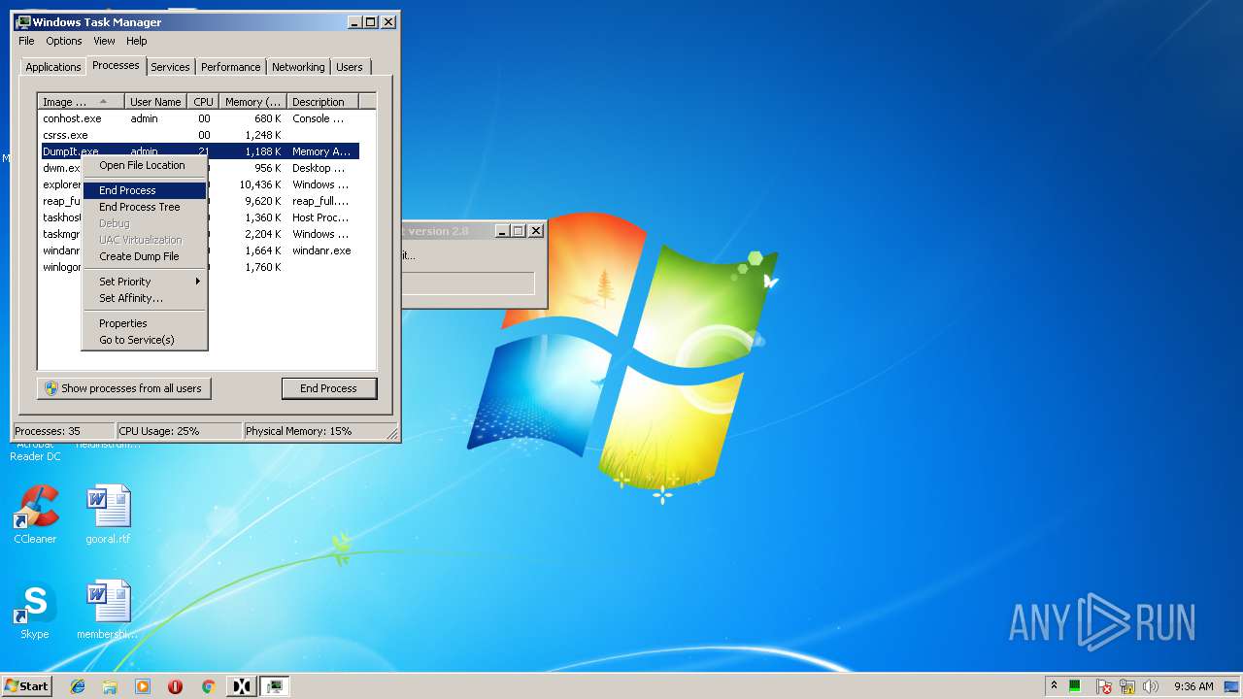Sort by User Name column

point(155,102)
